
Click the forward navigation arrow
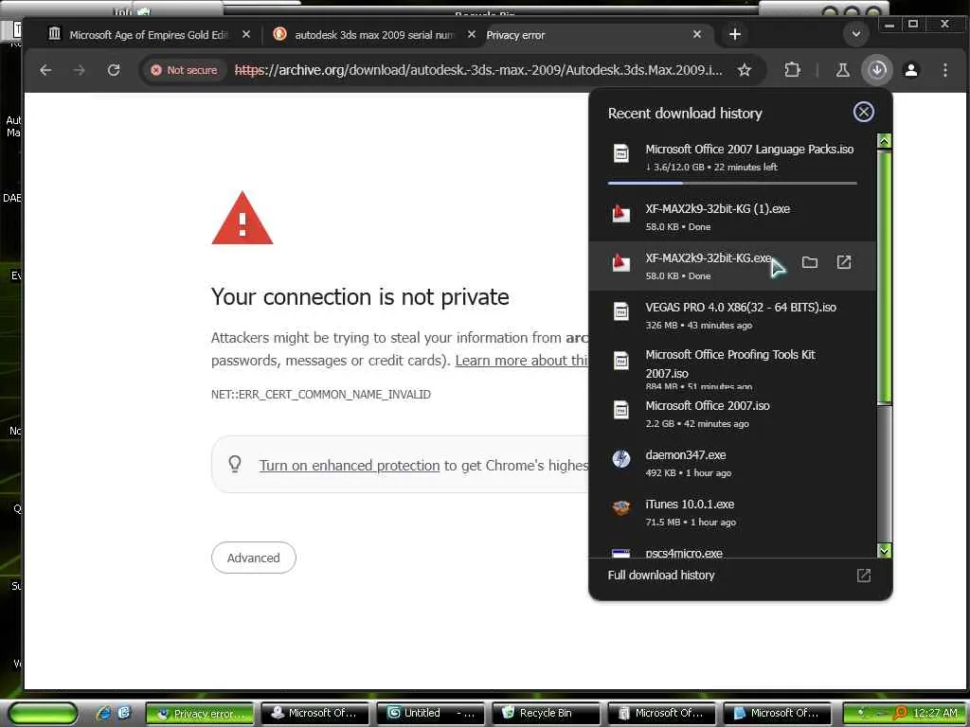tap(80, 70)
